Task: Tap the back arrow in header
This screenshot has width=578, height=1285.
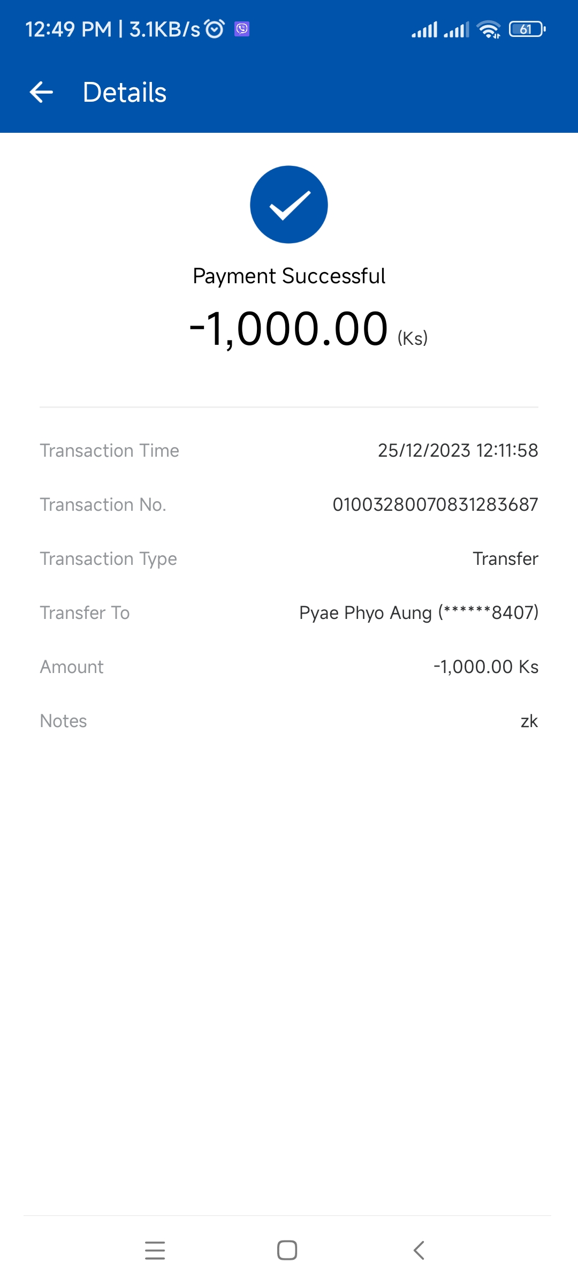Action: 41,92
